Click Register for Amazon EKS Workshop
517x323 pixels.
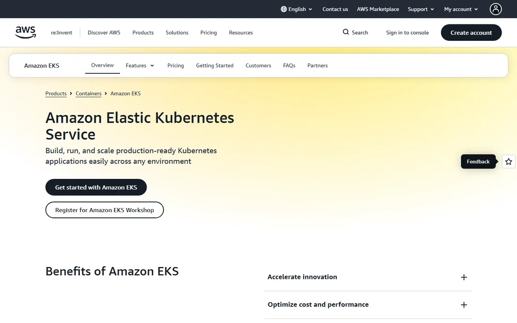tap(104, 210)
